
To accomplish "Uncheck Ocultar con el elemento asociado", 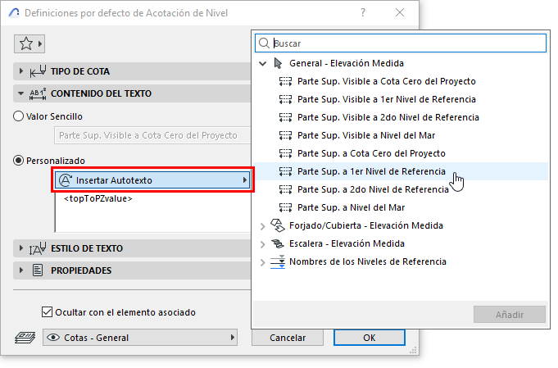I will pyautogui.click(x=47, y=312).
